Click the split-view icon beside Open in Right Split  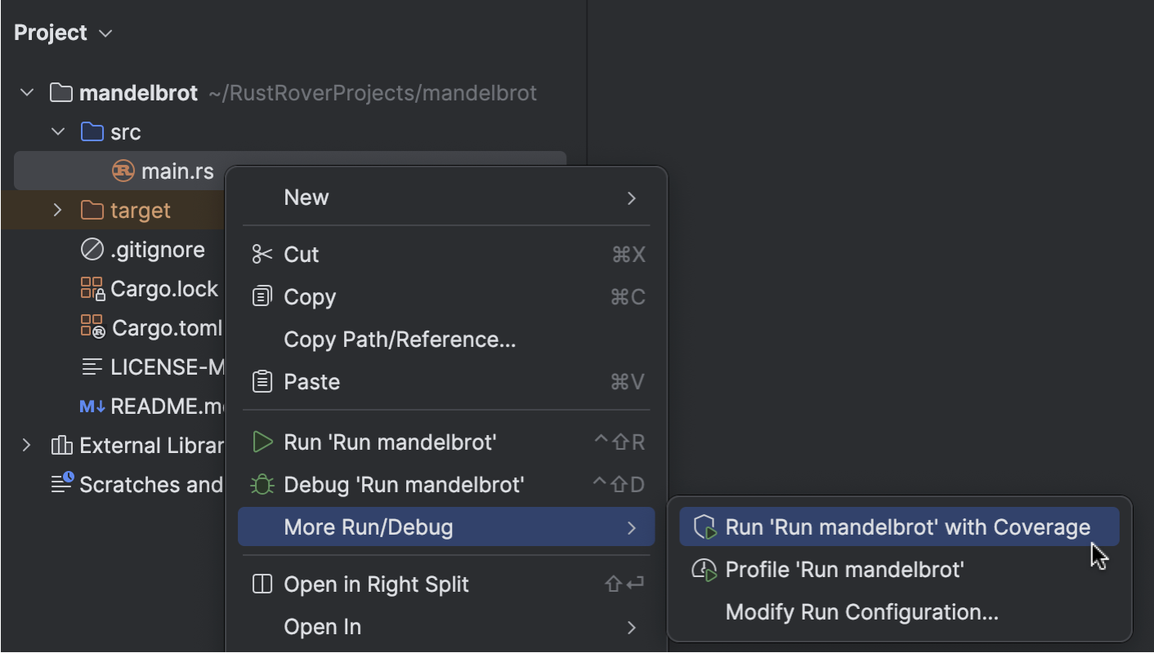[262, 584]
